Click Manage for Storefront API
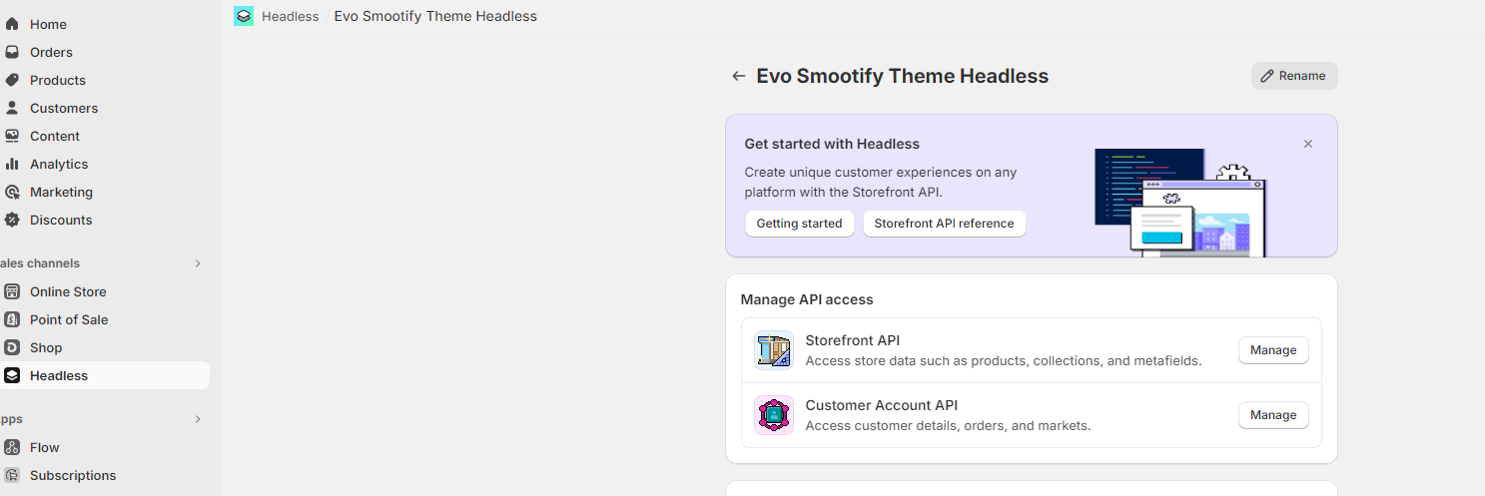Screen dimensions: 1485x496 tap(1273, 350)
